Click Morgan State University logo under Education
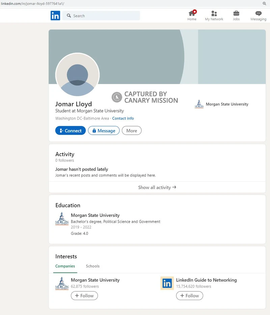This screenshot has width=270, height=315. point(62,219)
